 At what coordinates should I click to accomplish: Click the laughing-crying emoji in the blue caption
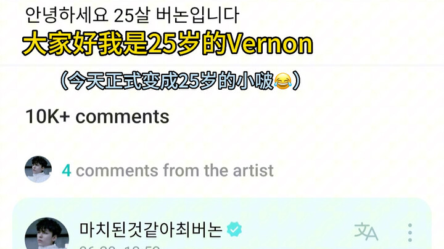click(x=282, y=81)
